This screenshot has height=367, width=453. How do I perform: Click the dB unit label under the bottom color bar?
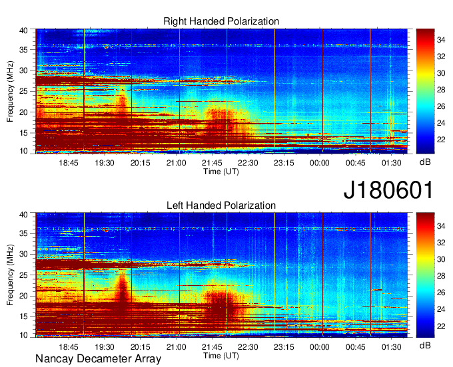[x=425, y=346]
